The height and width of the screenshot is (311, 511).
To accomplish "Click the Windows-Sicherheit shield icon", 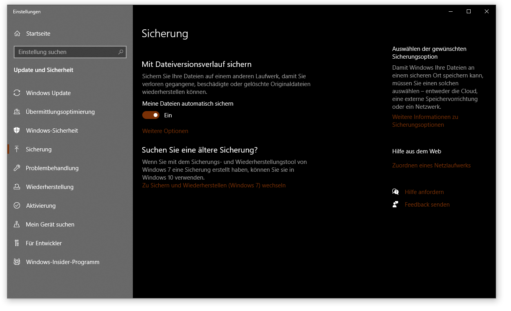I will 17,131.
